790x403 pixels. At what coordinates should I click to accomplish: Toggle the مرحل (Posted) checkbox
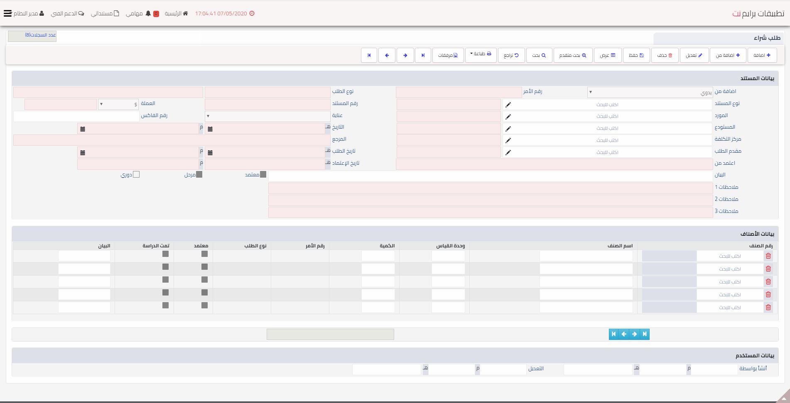click(x=199, y=175)
